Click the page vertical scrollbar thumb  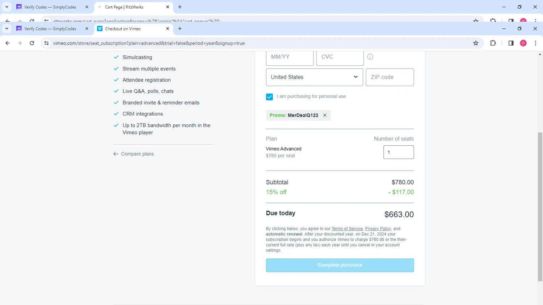coord(540,207)
